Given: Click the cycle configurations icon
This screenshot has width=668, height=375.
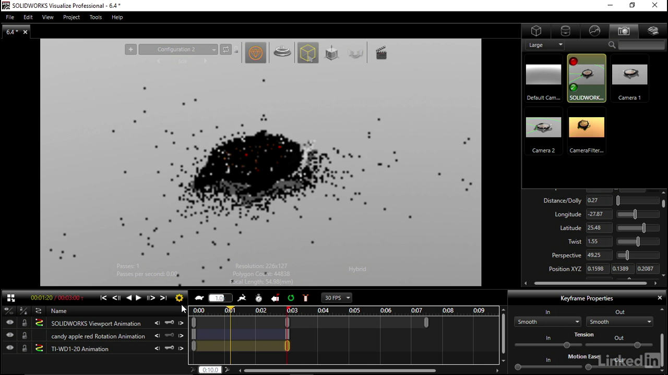Looking at the screenshot, I should pyautogui.click(x=225, y=49).
